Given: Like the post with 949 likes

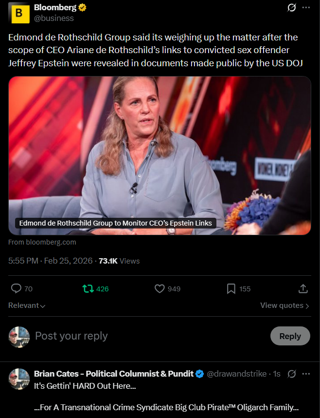Looking at the screenshot, I should (x=160, y=289).
